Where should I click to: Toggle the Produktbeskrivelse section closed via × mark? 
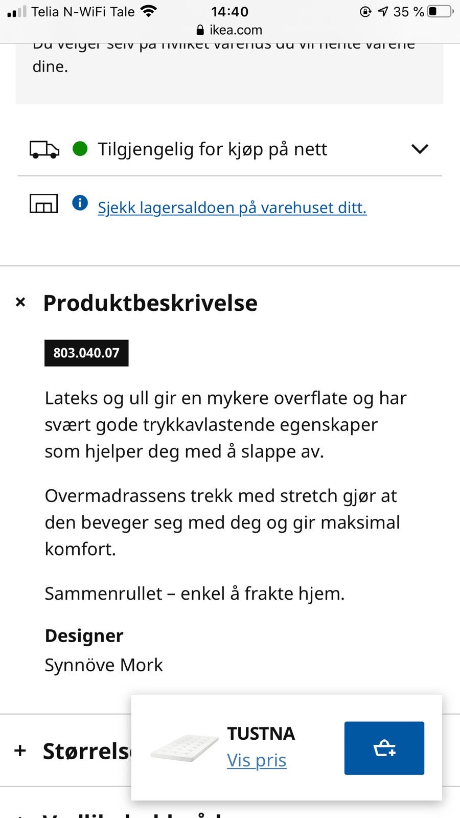[20, 302]
